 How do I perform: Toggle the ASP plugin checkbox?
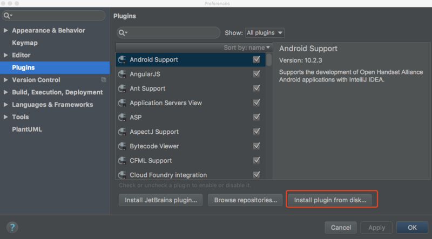[256, 117]
